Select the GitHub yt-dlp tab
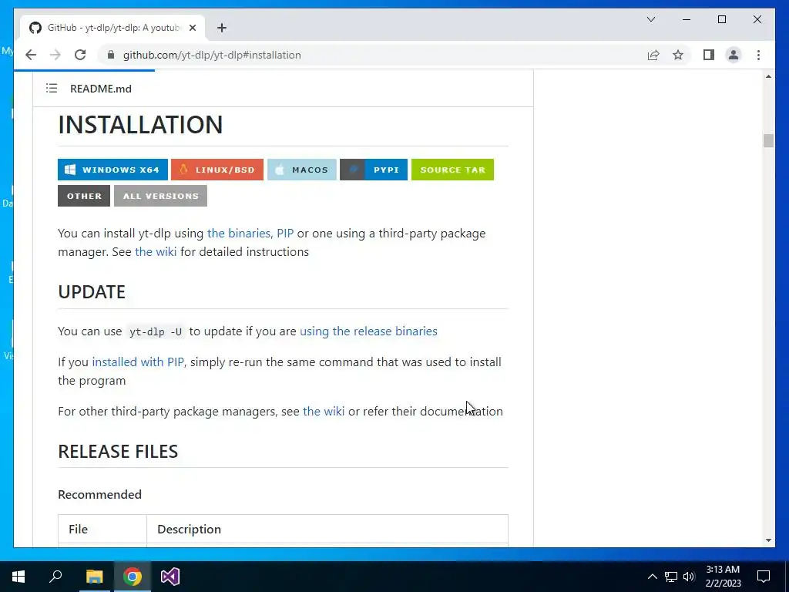Image resolution: width=789 pixels, height=592 pixels. coord(112,28)
